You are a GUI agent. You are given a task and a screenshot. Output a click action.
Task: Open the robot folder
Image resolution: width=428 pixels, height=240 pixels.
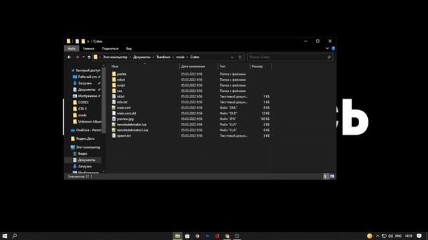click(121, 80)
